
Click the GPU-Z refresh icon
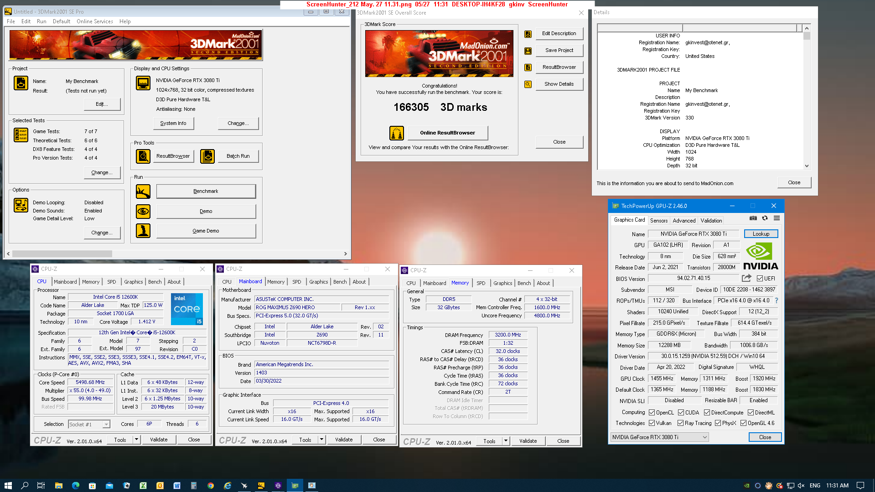point(765,218)
